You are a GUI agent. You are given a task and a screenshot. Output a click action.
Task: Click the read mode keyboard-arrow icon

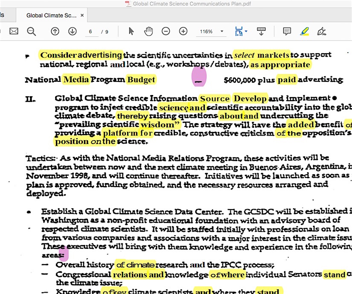pyautogui.click(x=261, y=31)
